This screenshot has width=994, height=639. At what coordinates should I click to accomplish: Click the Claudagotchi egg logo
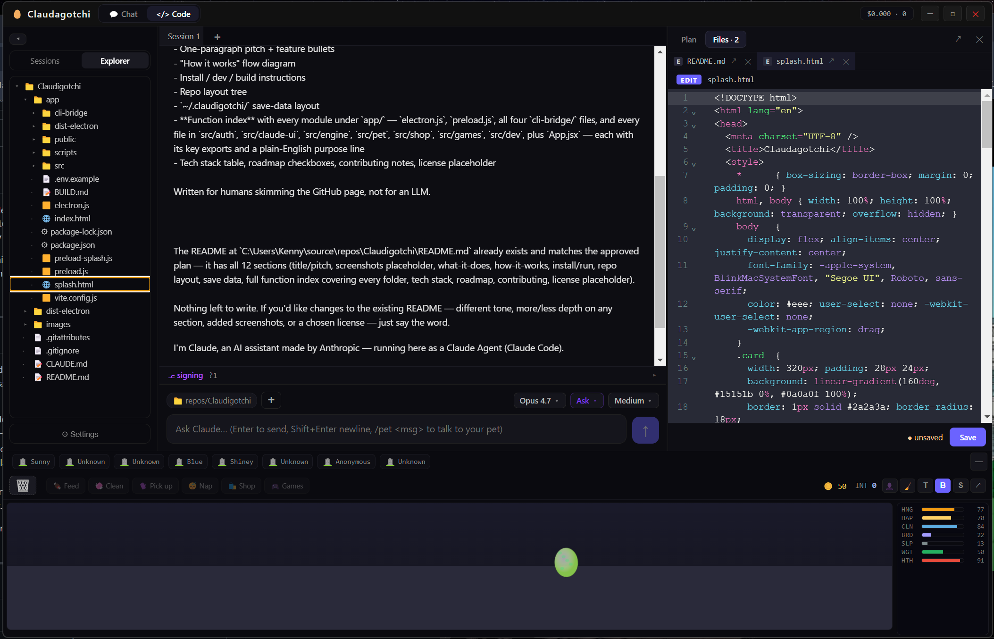point(17,14)
